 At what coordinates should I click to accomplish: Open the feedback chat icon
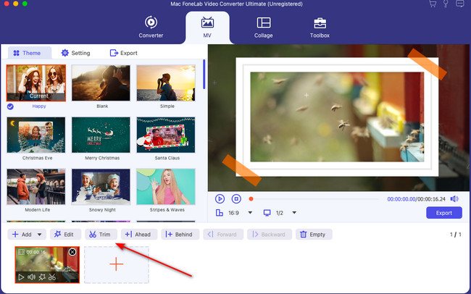[459, 4]
